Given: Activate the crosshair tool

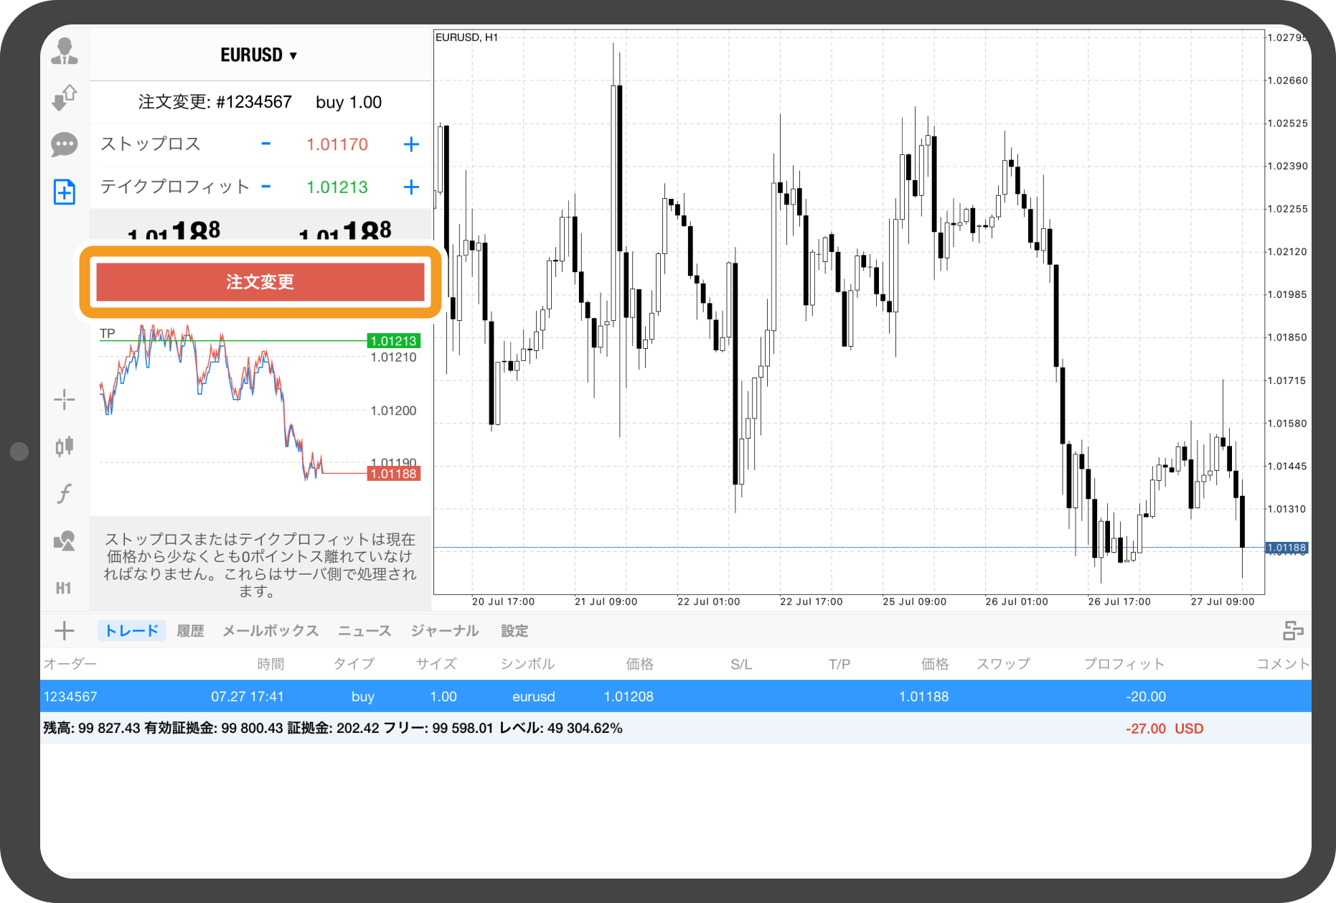Looking at the screenshot, I should [65, 399].
